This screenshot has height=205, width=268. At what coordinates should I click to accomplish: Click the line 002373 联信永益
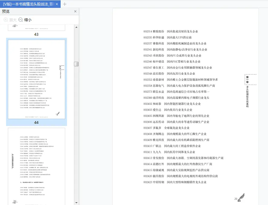click(176, 92)
